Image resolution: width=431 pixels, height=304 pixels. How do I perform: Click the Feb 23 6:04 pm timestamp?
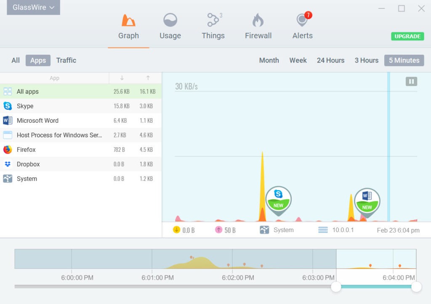point(398,230)
